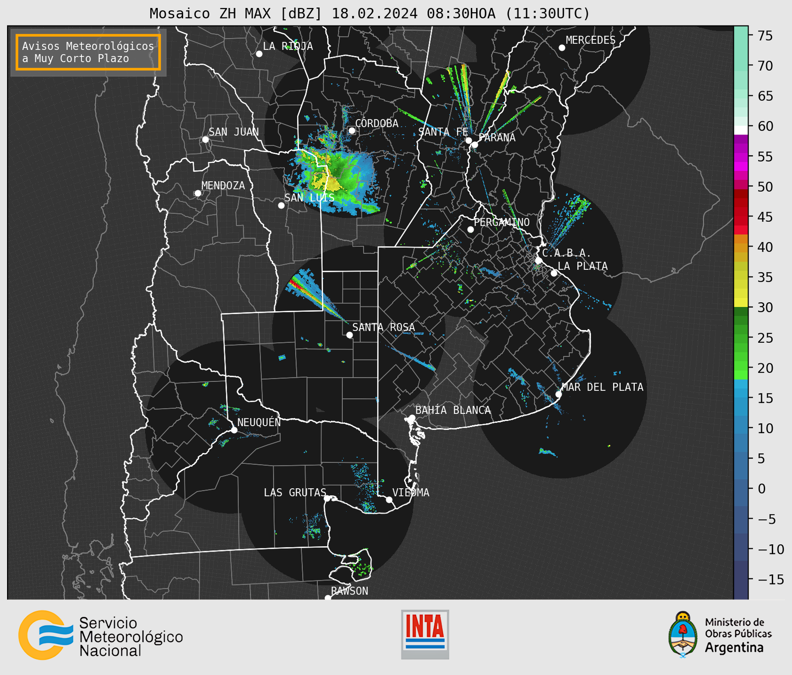The width and height of the screenshot is (792, 675).
Task: Click the 0 tick label on the color scale
Action: (761, 489)
